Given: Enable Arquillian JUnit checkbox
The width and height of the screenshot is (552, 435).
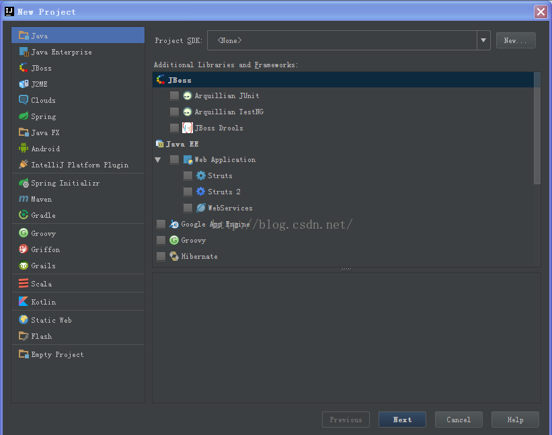Looking at the screenshot, I should pyautogui.click(x=174, y=95).
